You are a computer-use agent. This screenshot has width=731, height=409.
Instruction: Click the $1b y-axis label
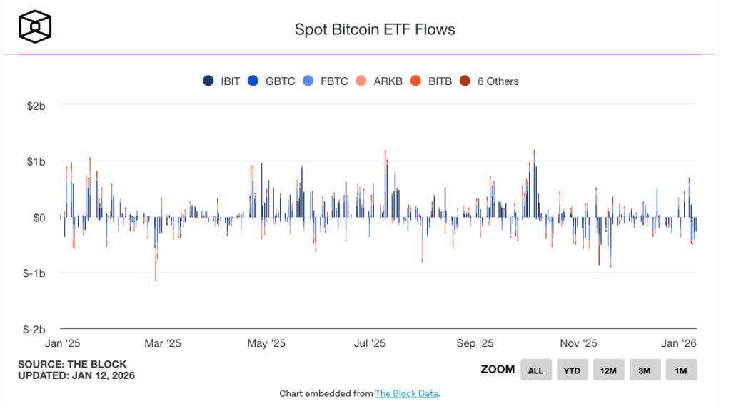tap(36, 161)
